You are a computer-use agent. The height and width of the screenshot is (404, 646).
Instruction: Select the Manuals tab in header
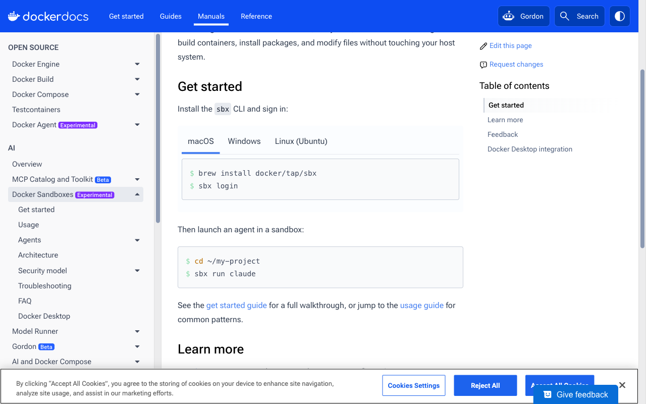point(211,16)
